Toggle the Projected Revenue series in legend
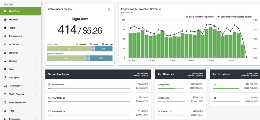The height and width of the screenshot is (120, 260). coord(235,17)
